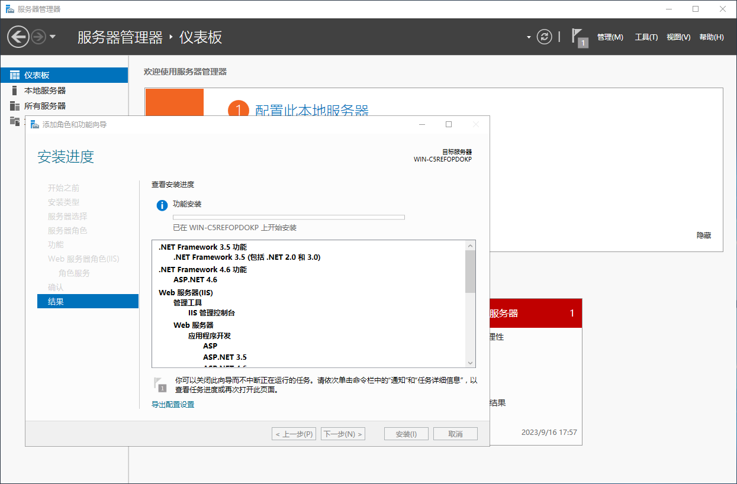Click the 服务器管理器 window title icon

click(x=10, y=9)
